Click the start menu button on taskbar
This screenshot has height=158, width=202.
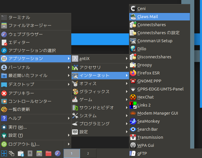(4, 153)
